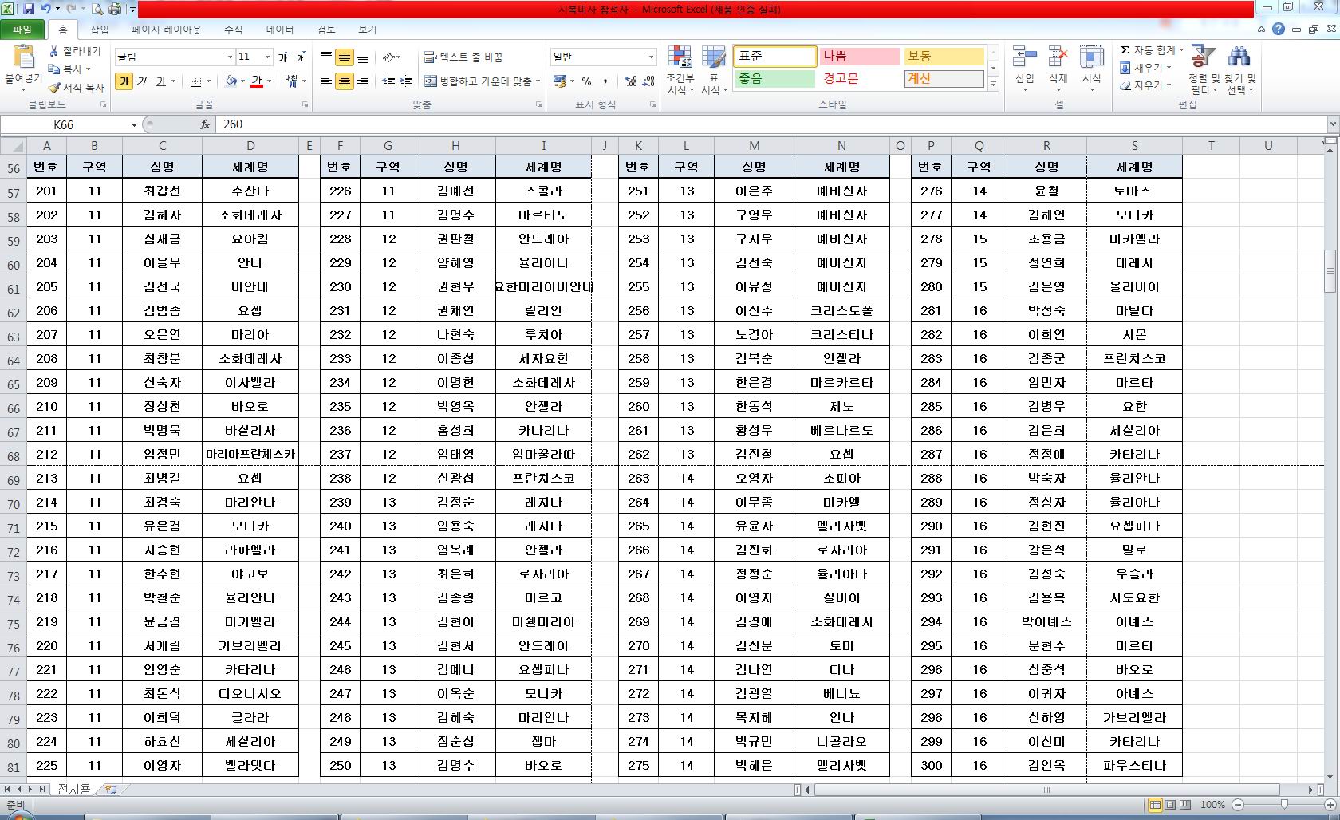Expand the cell styles gallery
This screenshot has height=820, width=1340.
994,85
